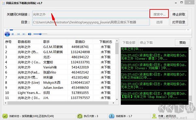This screenshot has width=196, height=120.
Task: Minimize the downloader window
Action: pyautogui.click(x=176, y=3)
